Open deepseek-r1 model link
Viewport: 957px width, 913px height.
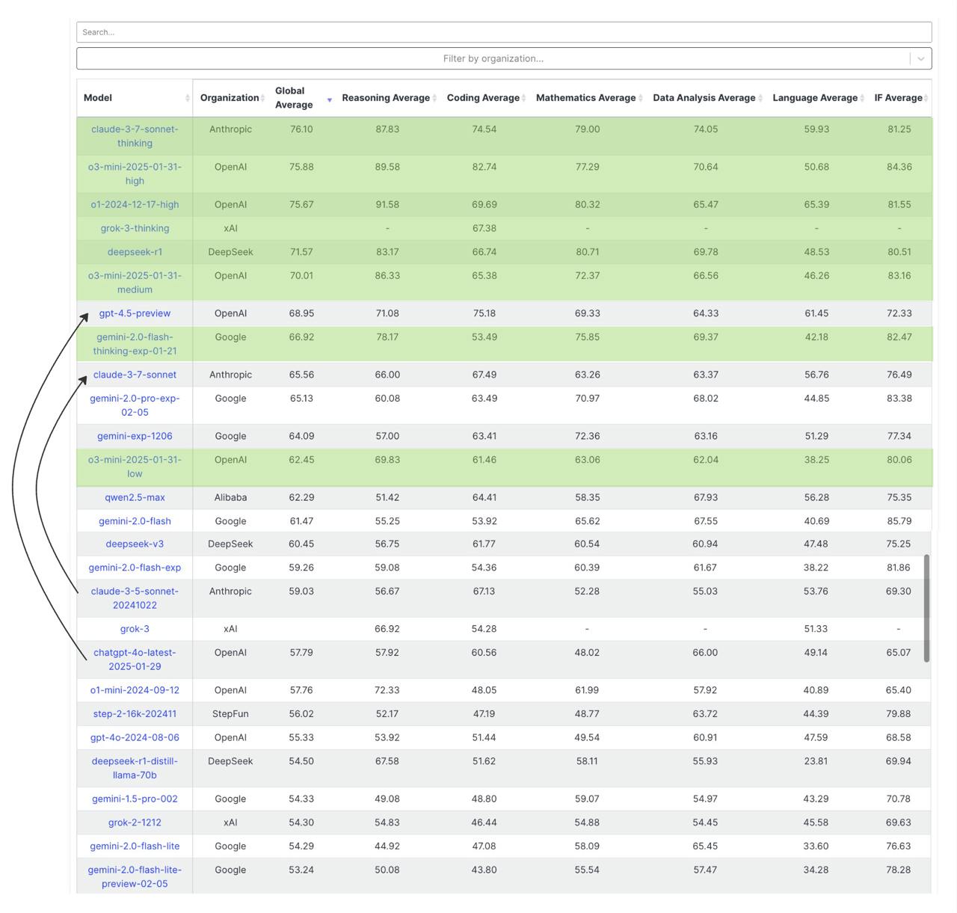coord(135,252)
